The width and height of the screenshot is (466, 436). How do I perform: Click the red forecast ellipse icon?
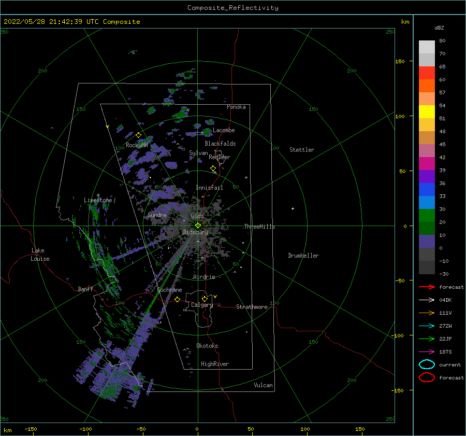coord(427,377)
